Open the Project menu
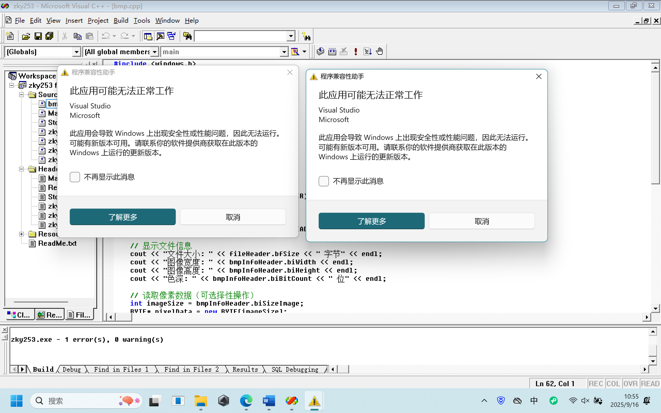Image resolution: width=661 pixels, height=413 pixels. click(x=98, y=20)
